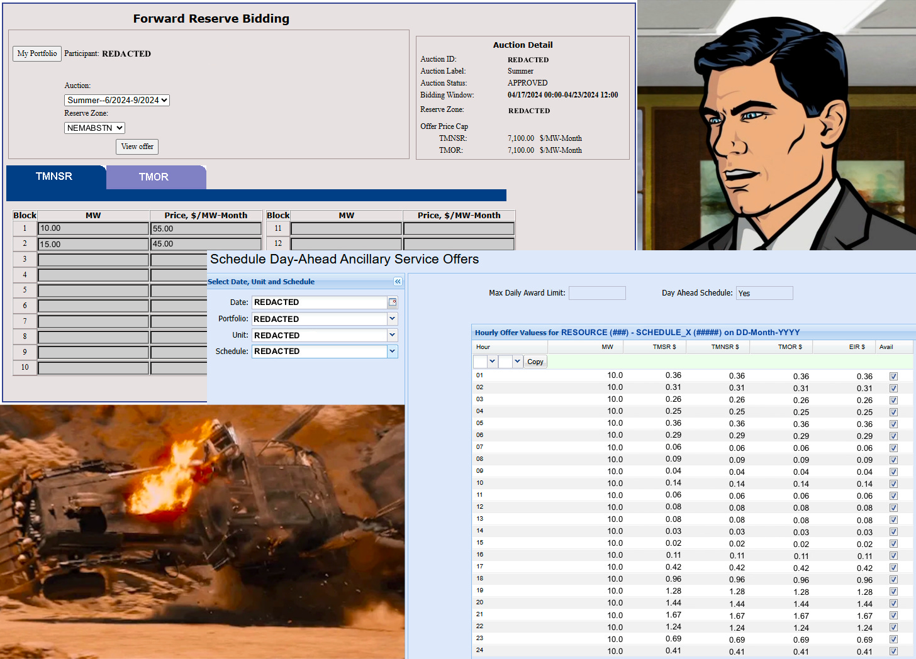Toggle Avail checkbox for hour 17
This screenshot has height=659, width=916.
893,568
